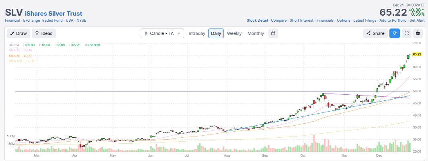Click the yellow 65.22 price tag on axis

[417, 54]
